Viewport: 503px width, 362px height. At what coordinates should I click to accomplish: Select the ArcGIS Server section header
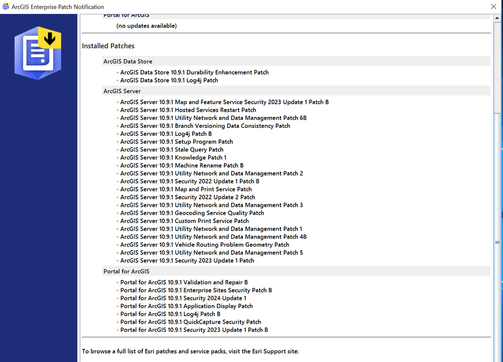[296, 91]
